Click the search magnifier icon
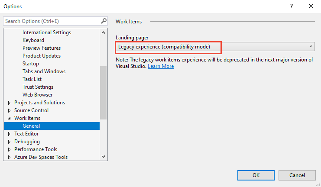This screenshot has height=187, width=321. pos(104,21)
